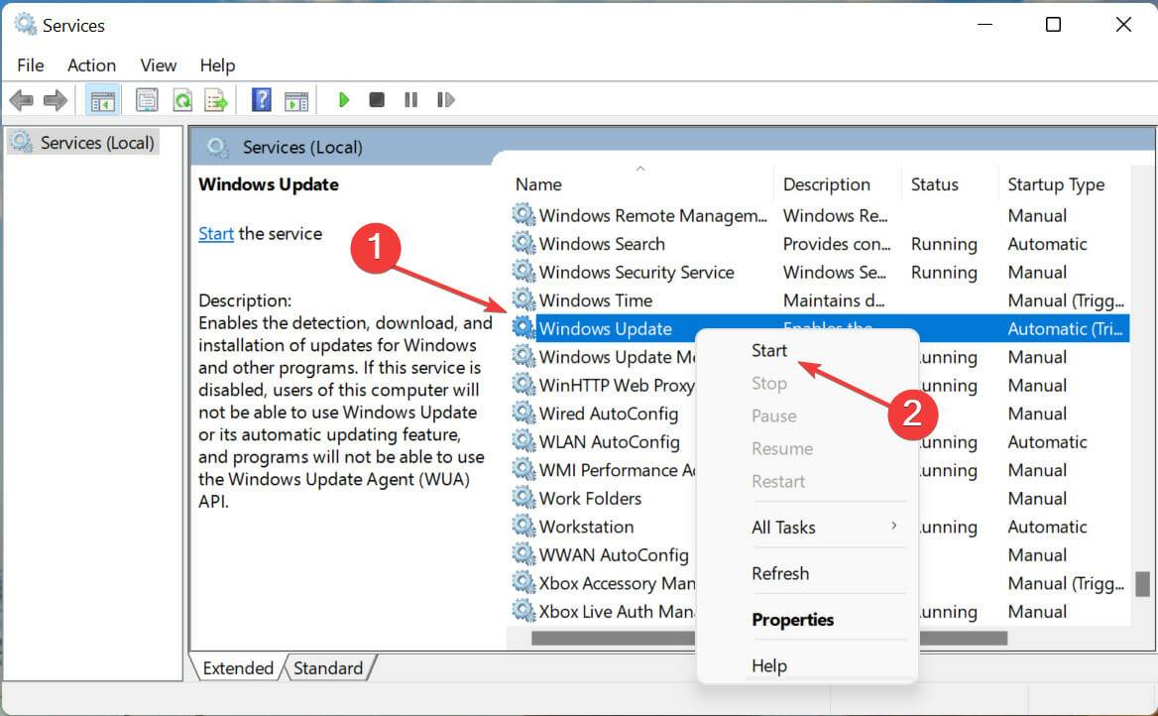Switch to the Standard tab
1158x716 pixels.
328,668
